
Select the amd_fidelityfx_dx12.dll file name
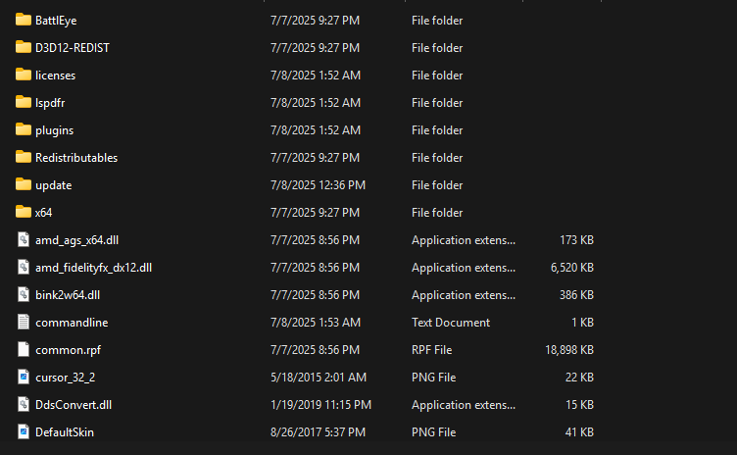pos(93,267)
